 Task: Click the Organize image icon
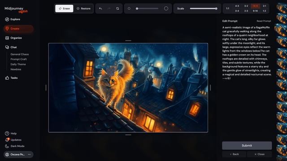coord(7,38)
